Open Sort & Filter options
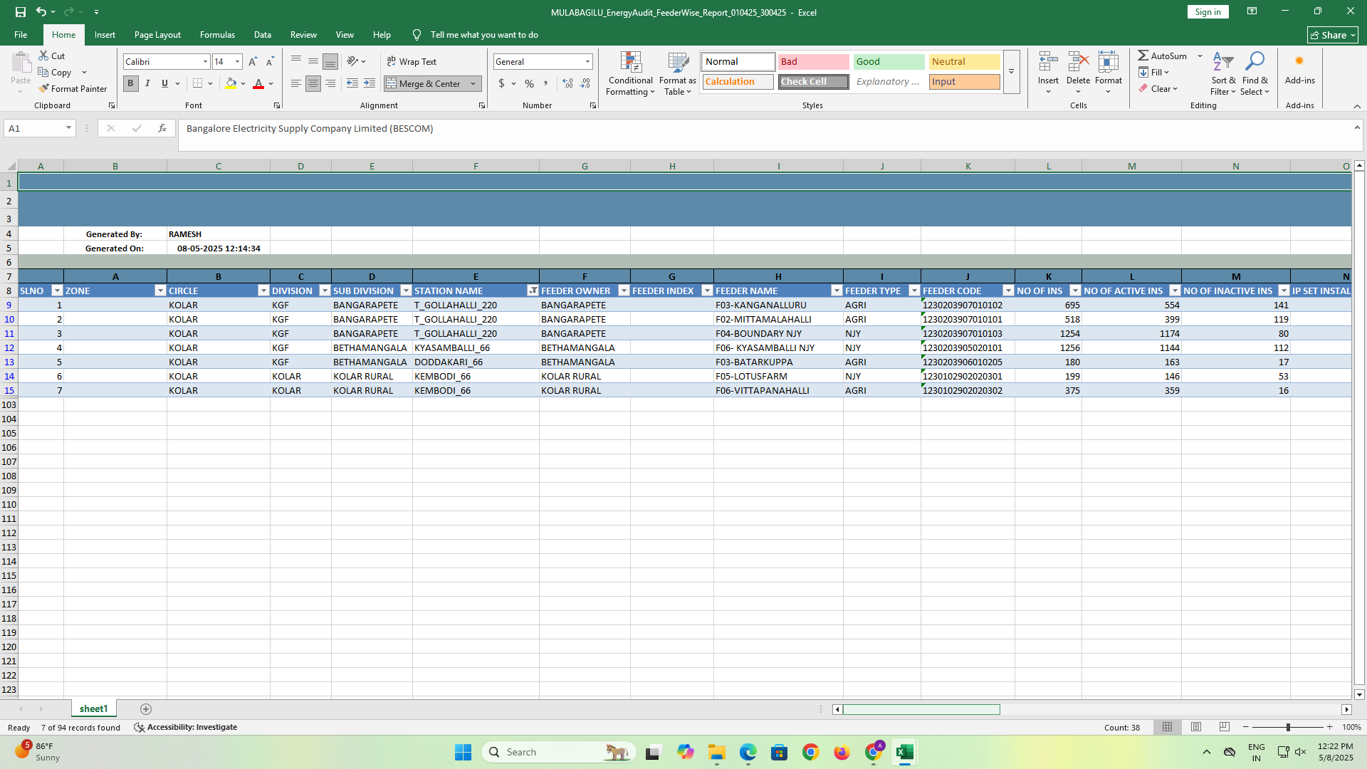This screenshot has width=1367, height=769. click(x=1224, y=73)
